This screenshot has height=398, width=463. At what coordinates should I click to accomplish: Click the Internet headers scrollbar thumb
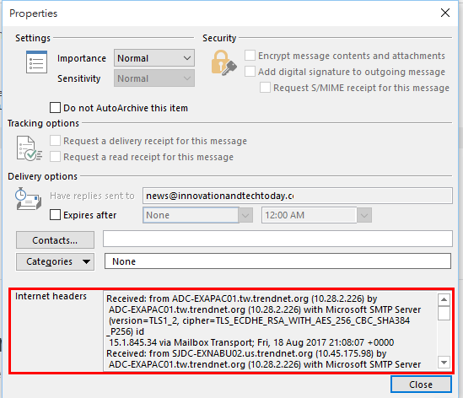444,313
